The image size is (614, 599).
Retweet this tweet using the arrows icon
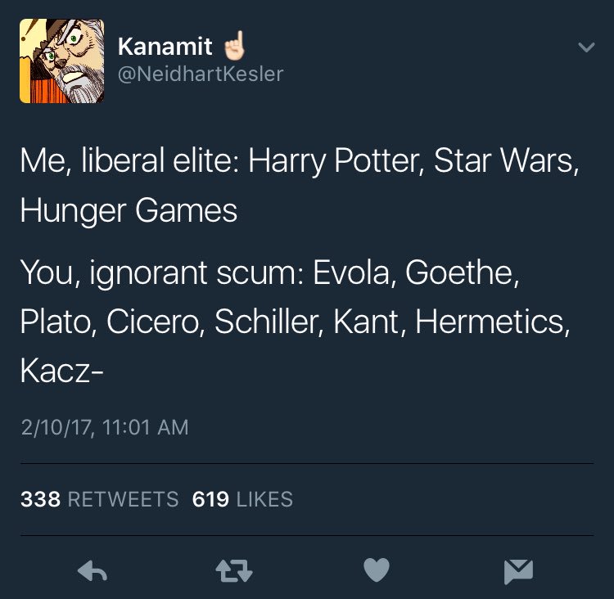click(x=234, y=571)
